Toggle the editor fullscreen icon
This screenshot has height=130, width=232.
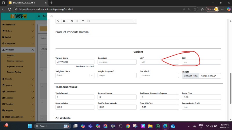coord(88,21)
